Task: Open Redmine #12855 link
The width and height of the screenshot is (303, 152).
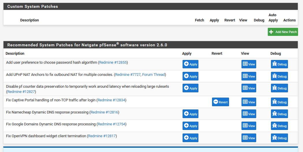Action: tap(113, 63)
